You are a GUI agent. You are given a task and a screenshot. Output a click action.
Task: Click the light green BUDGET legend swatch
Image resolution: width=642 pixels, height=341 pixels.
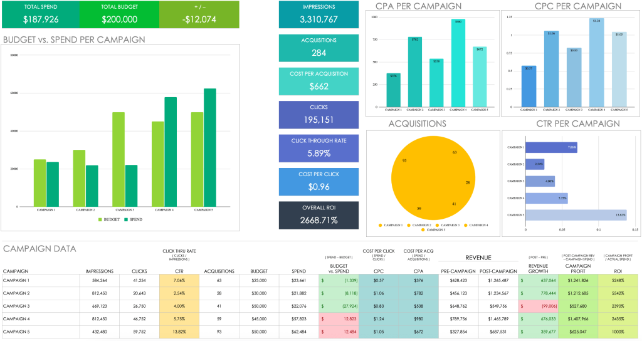click(x=101, y=219)
